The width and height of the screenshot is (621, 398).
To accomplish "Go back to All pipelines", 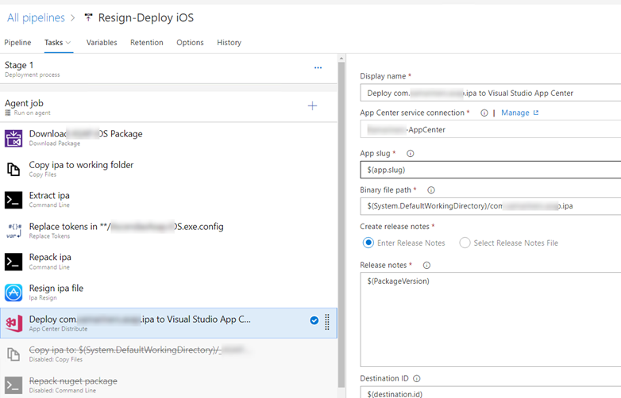I will point(36,17).
